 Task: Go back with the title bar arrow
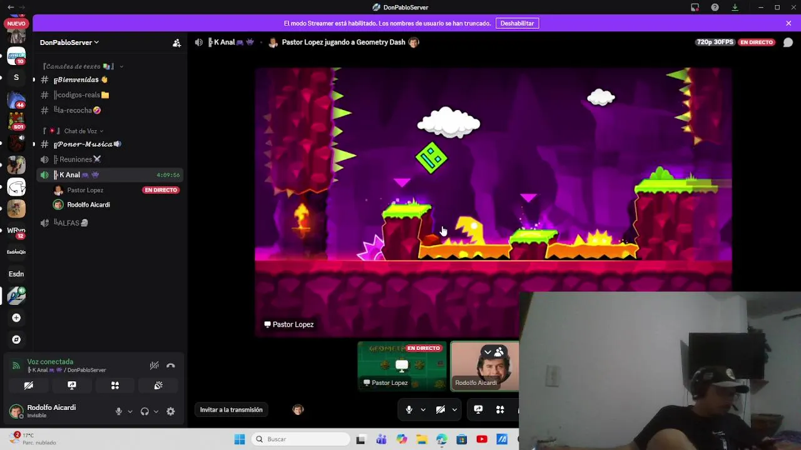[x=11, y=7]
